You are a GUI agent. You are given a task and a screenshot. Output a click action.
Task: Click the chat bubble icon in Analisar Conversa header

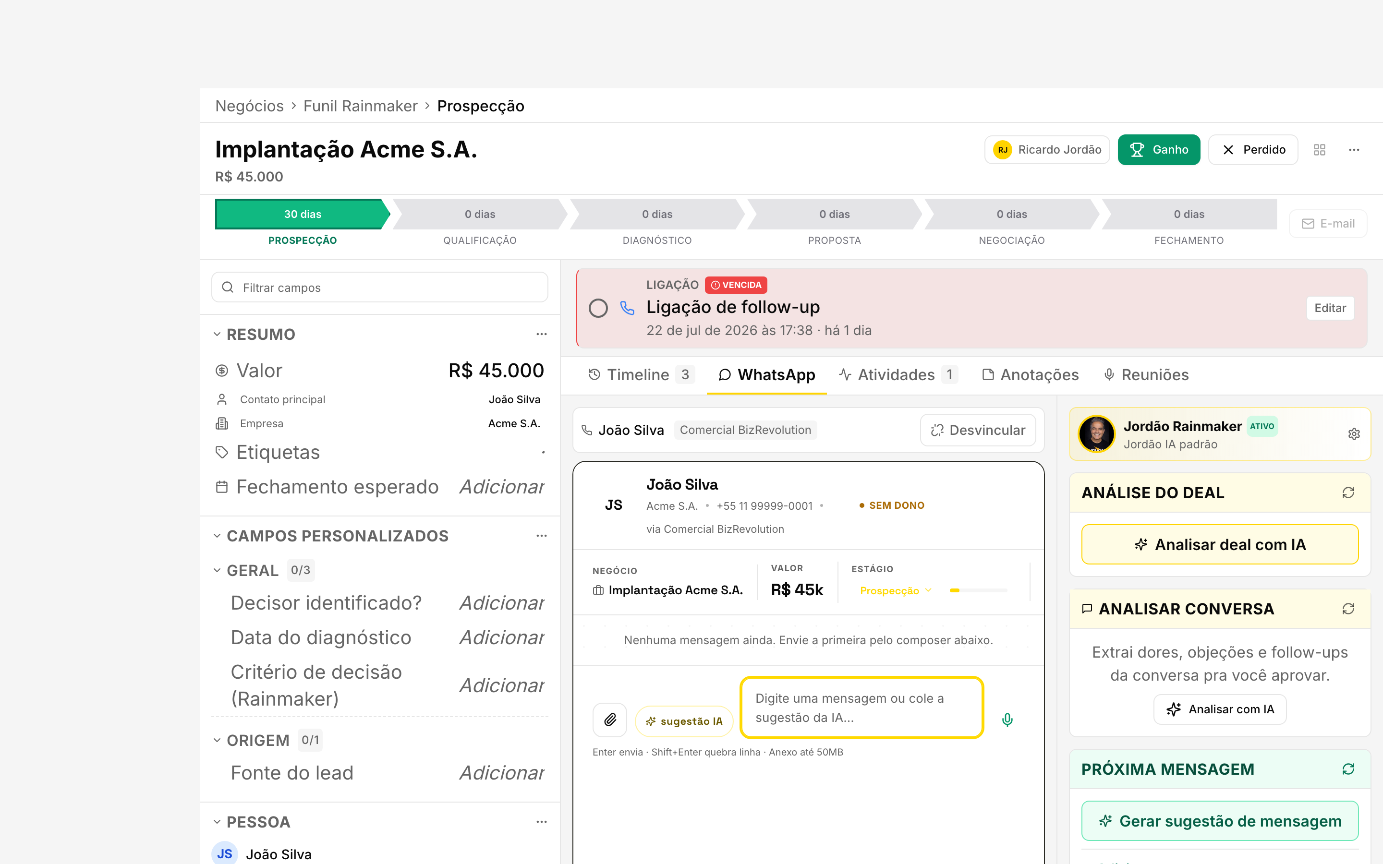(x=1087, y=609)
